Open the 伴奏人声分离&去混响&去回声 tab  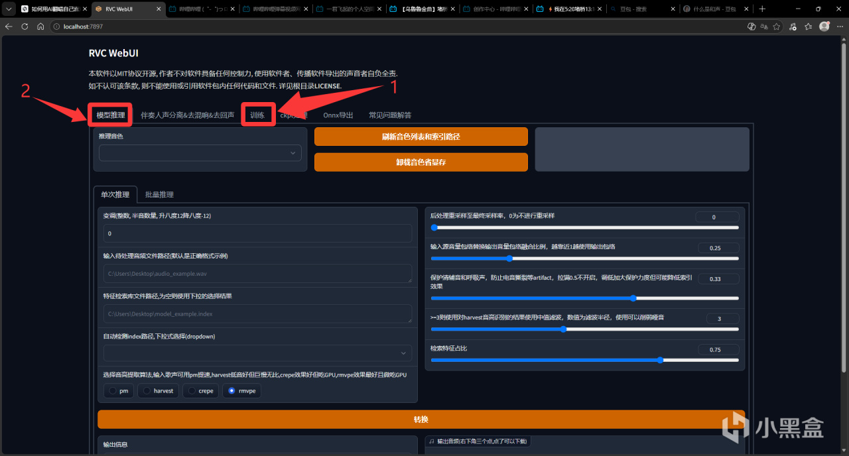187,115
